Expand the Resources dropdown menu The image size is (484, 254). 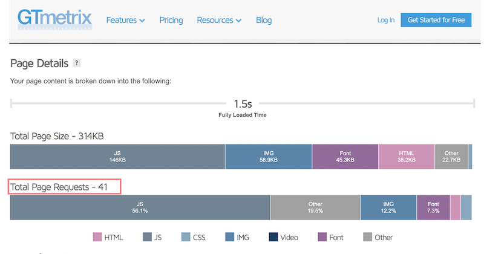point(219,21)
